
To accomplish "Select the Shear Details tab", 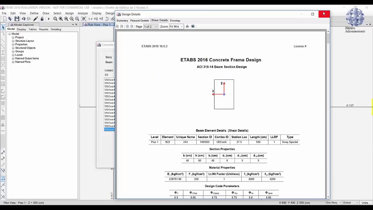I will point(159,20).
